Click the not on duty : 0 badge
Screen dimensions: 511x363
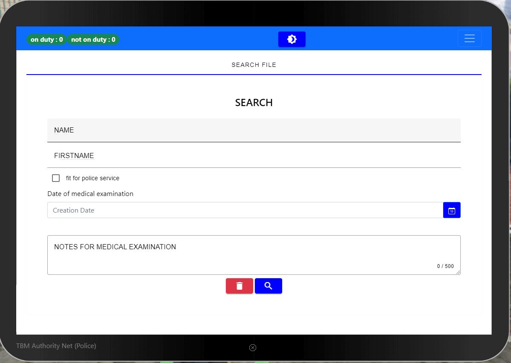93,40
